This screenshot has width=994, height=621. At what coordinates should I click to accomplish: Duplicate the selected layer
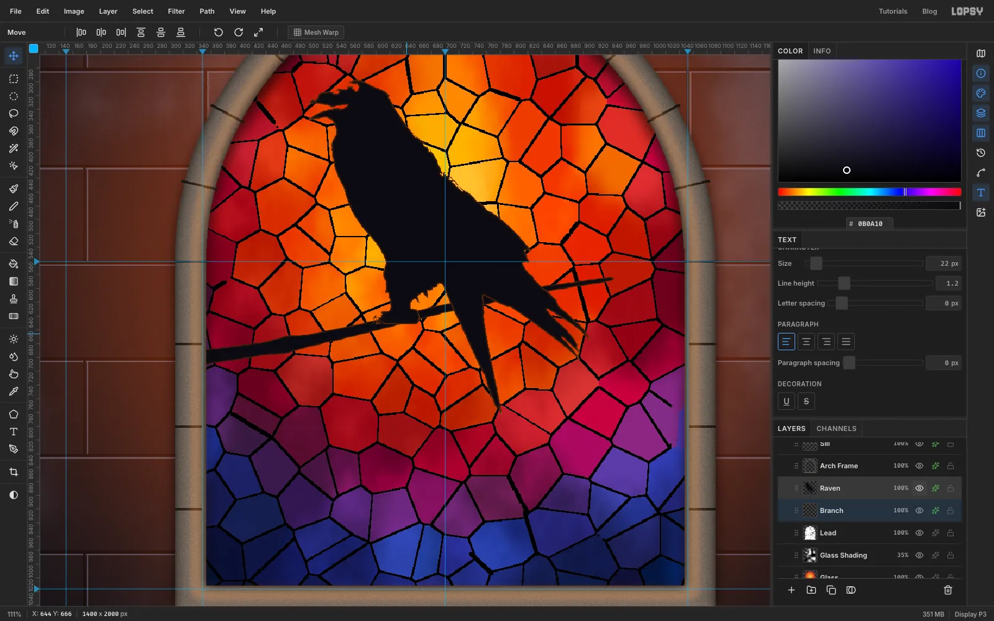831,590
